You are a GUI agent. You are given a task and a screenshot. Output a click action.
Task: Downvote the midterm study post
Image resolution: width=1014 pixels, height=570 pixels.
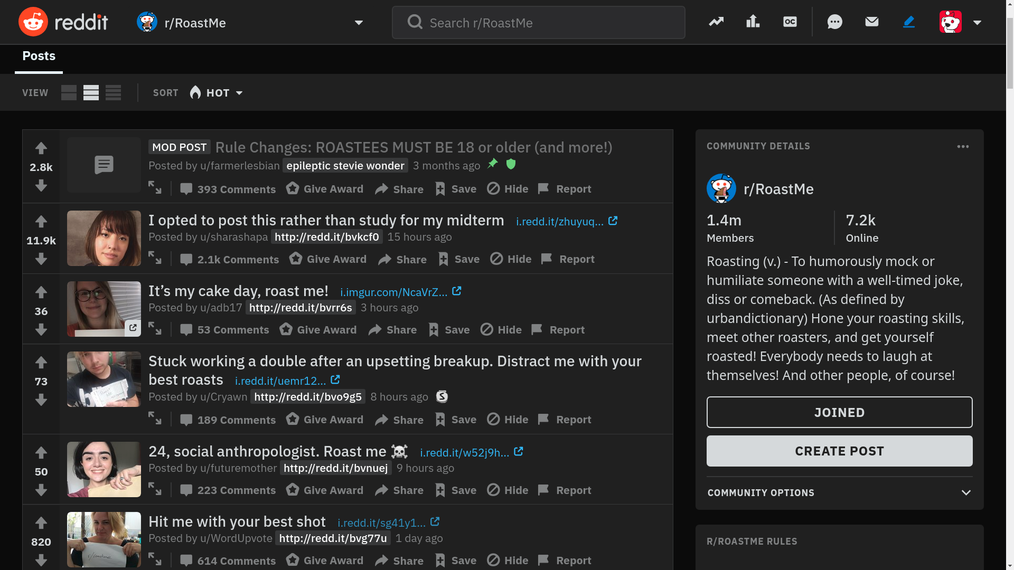point(41,259)
